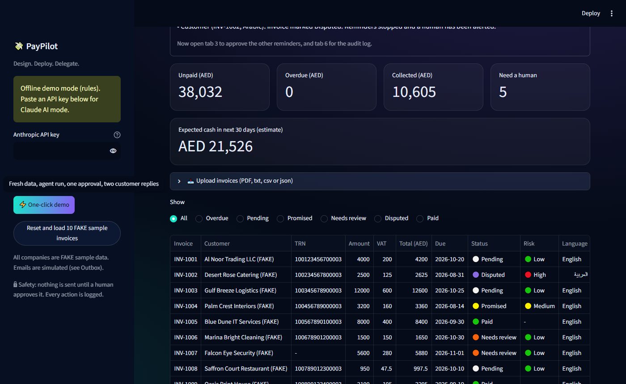626x384 pixels.
Task: Sort by the Amount column header
Action: (x=360, y=243)
